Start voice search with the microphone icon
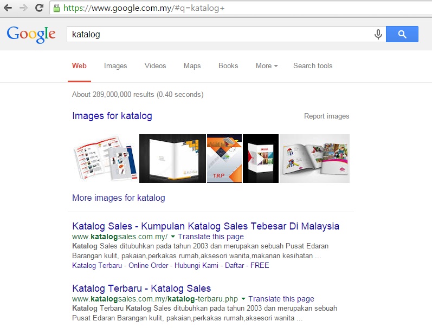Screen dimensions: 432x328 click(x=378, y=35)
